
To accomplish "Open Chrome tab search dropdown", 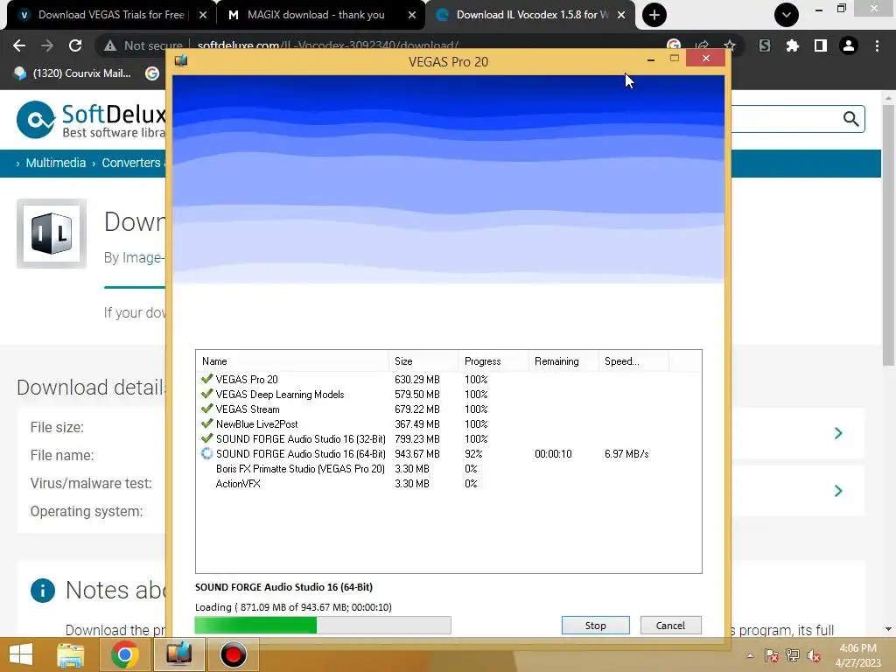I will [787, 15].
